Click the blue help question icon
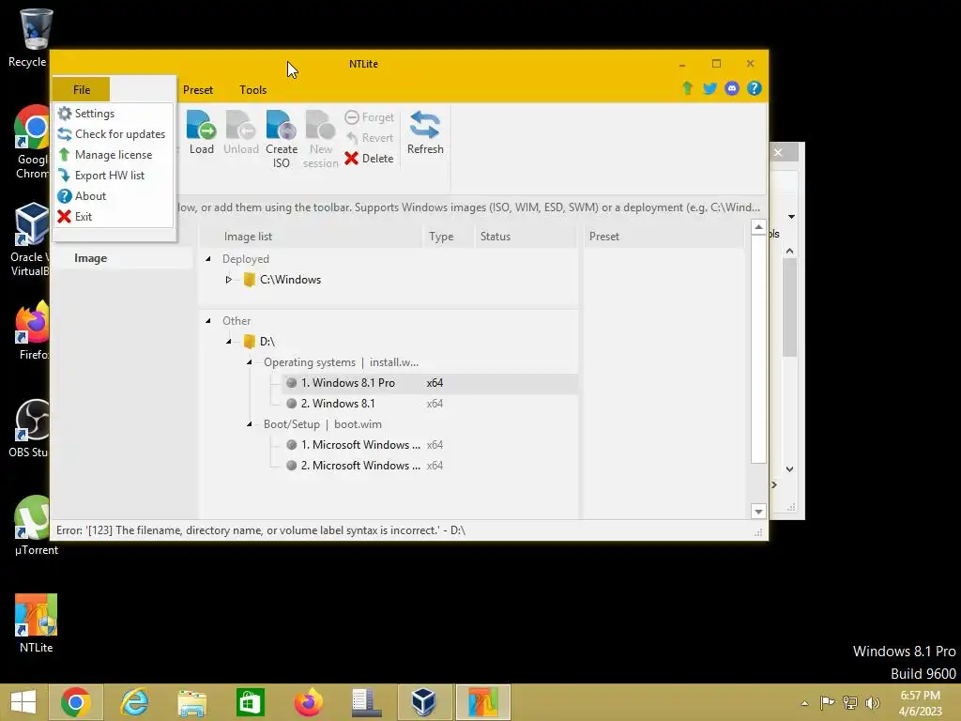Screen dimensions: 961x721 pos(754,88)
